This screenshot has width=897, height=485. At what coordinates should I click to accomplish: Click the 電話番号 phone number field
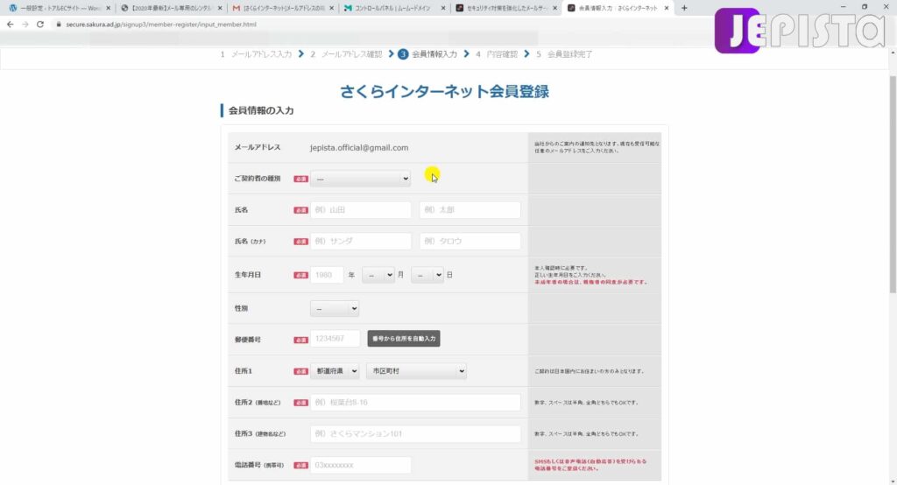(360, 465)
